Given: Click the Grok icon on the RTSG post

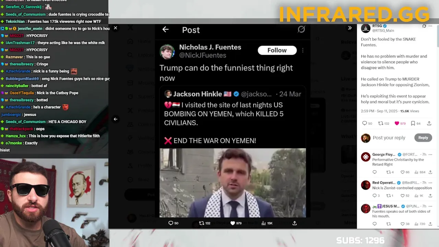Looking at the screenshot, I should [424, 26].
